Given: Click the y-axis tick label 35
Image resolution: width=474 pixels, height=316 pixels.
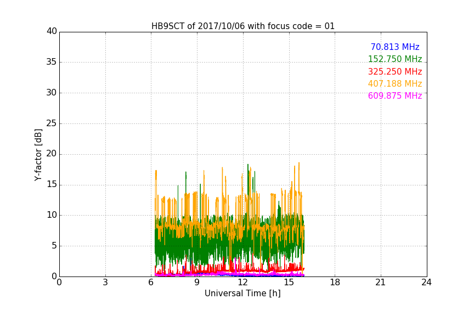Looking at the screenshot, I should (52, 62).
